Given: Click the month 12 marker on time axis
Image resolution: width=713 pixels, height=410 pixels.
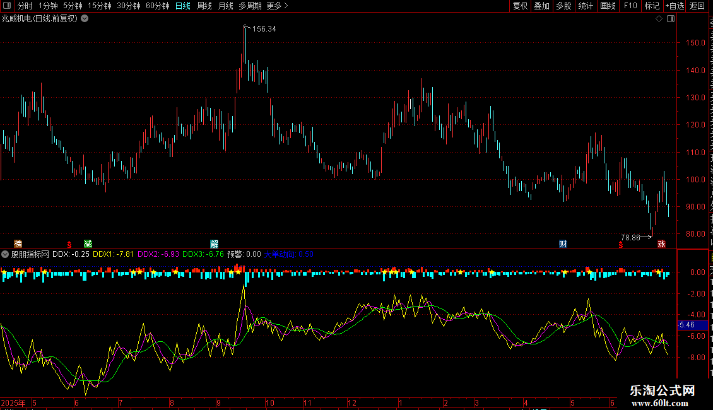Looking at the screenshot, I should pos(352,402).
